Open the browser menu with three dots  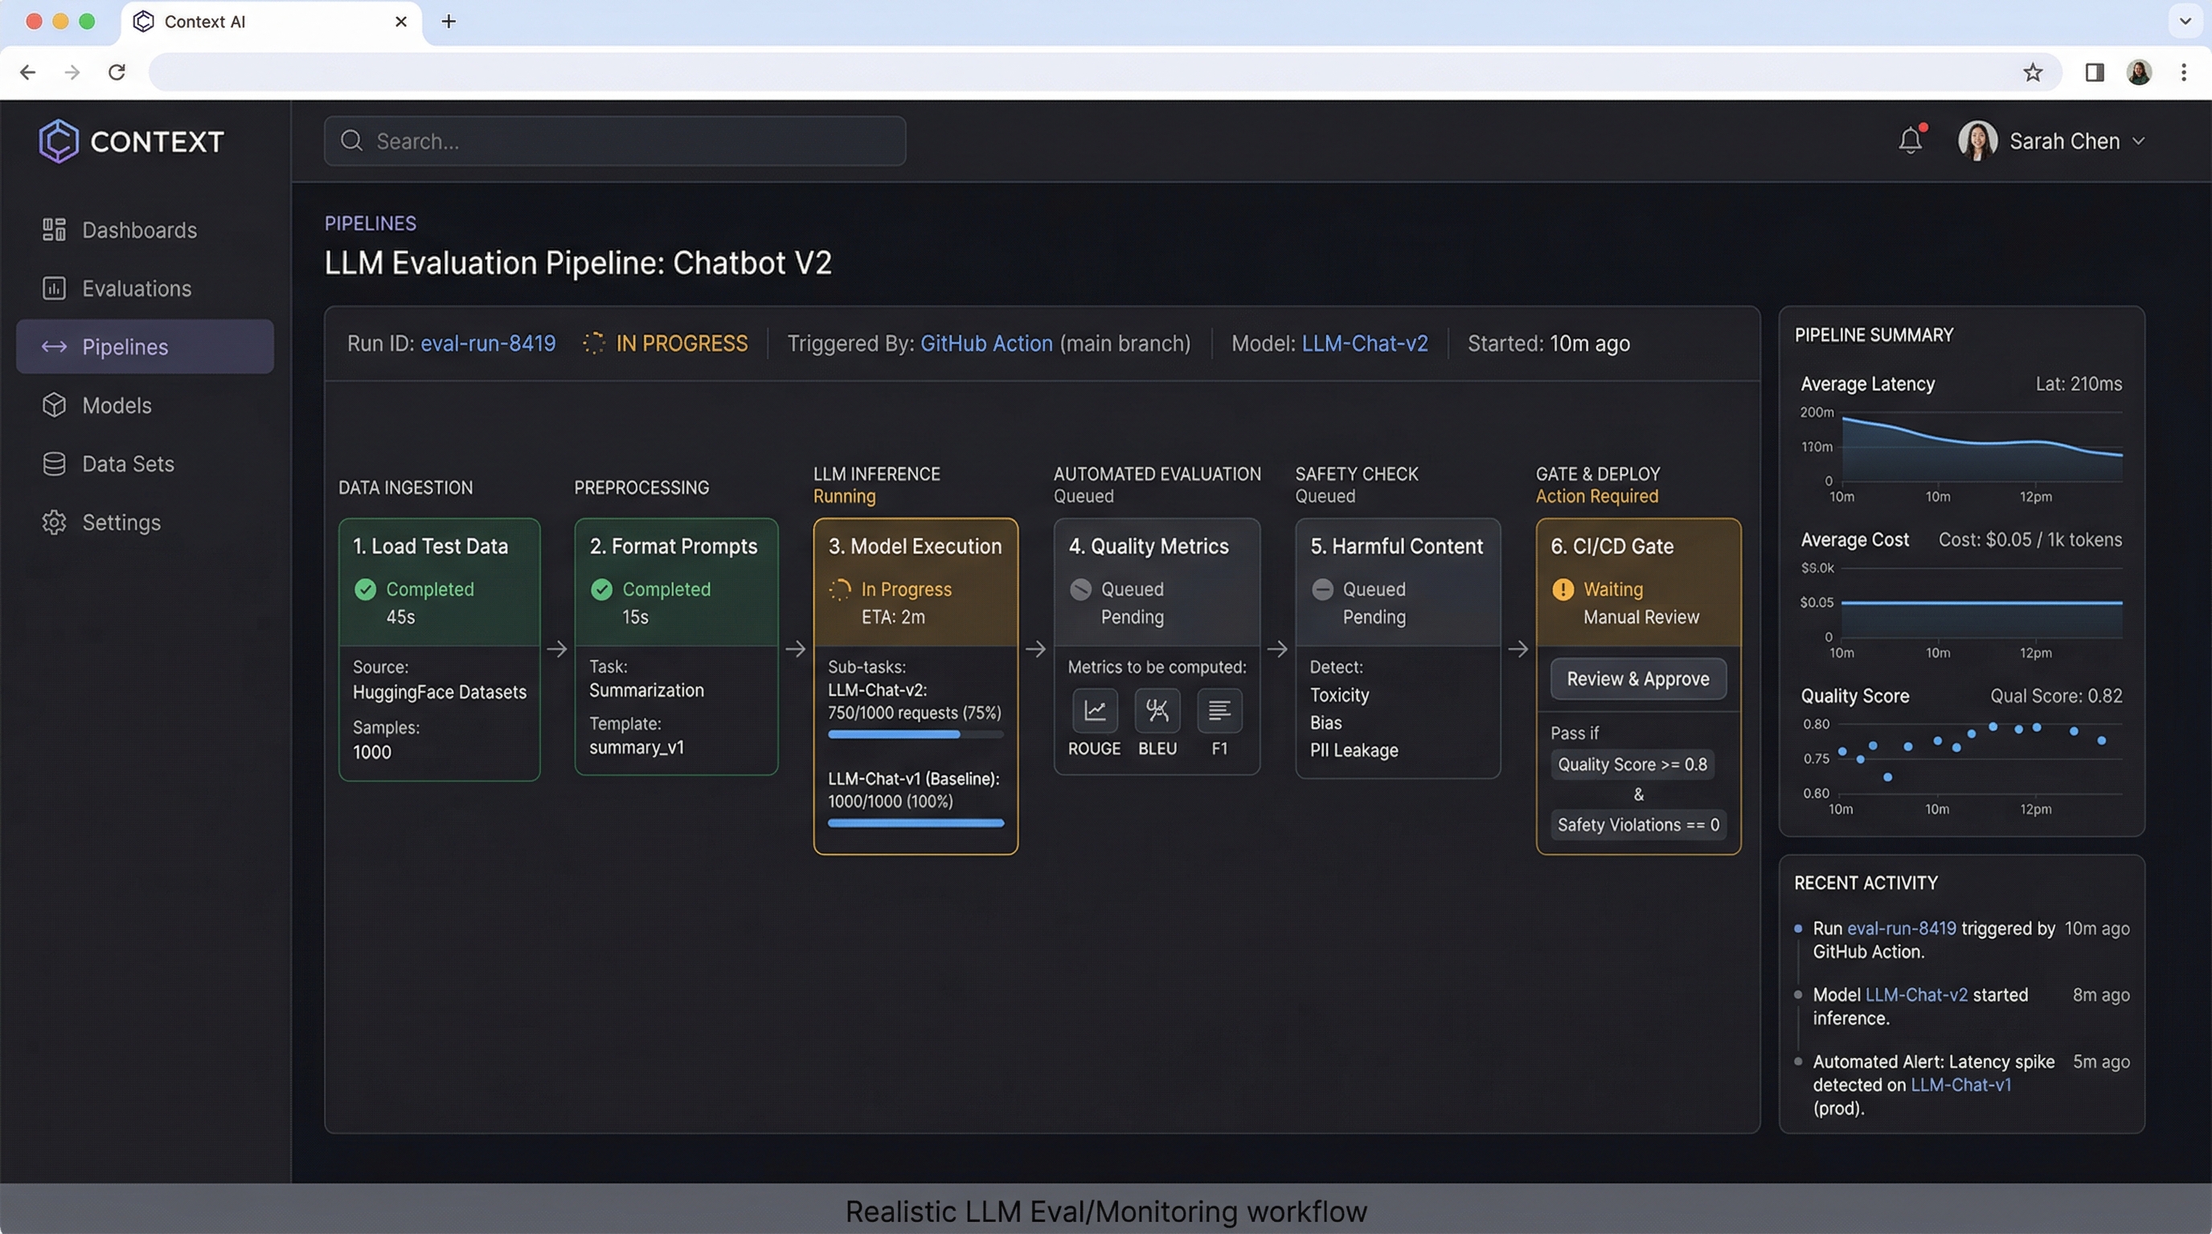click(x=2184, y=72)
